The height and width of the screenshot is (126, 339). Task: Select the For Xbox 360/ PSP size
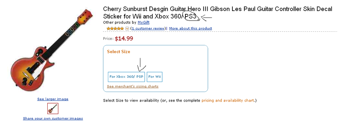coord(126,77)
